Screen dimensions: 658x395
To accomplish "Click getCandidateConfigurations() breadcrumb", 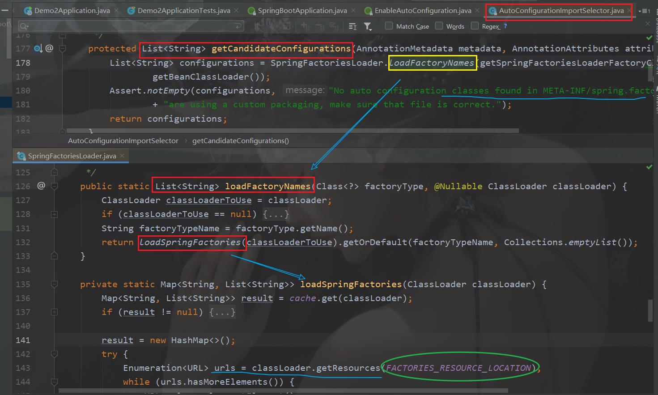I will [241, 140].
